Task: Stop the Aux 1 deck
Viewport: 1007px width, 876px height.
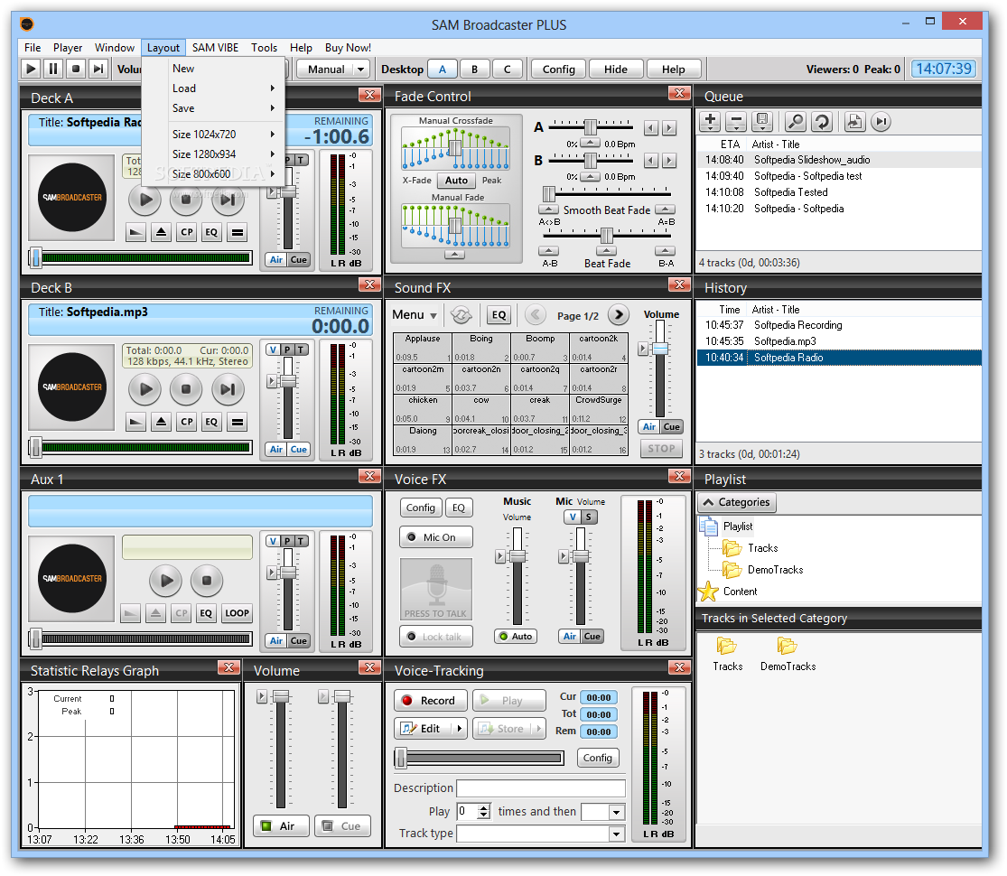Action: 206,581
